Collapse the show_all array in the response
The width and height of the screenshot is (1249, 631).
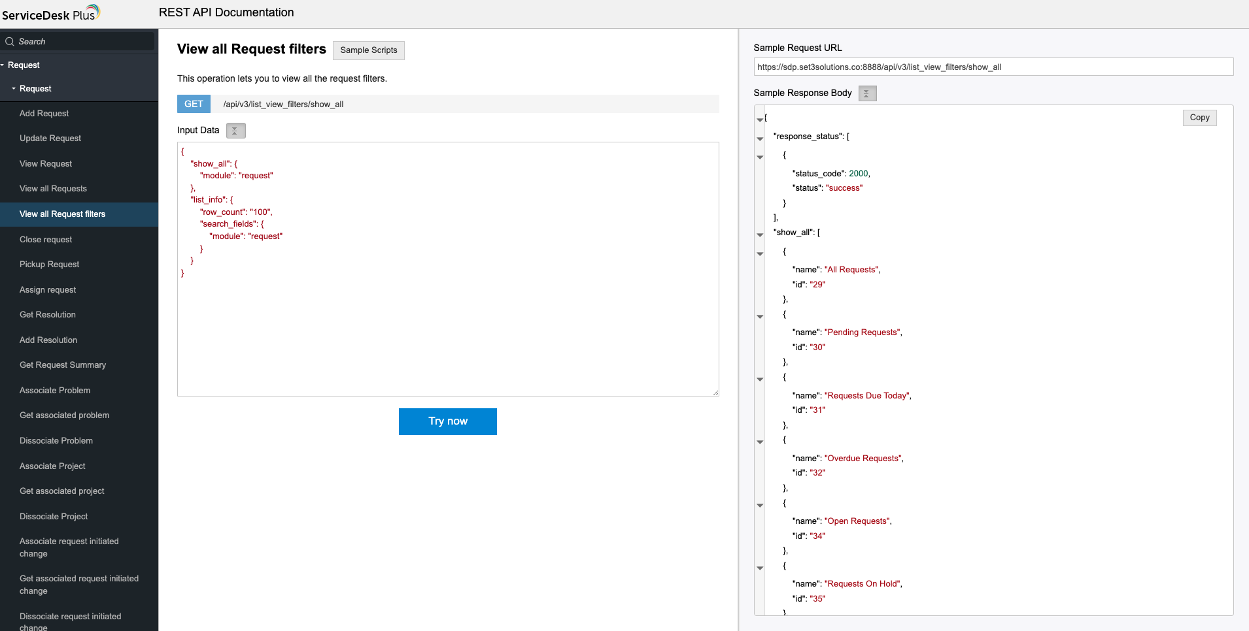(x=759, y=235)
